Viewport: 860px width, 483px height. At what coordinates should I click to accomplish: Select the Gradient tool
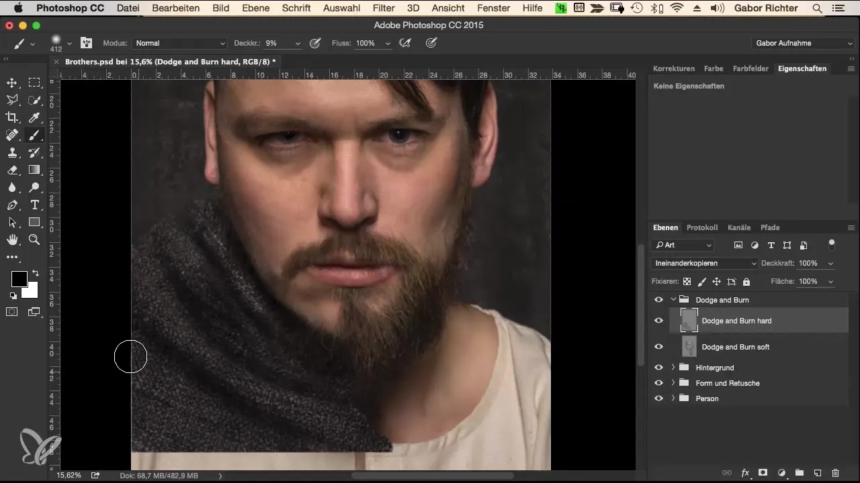click(34, 170)
